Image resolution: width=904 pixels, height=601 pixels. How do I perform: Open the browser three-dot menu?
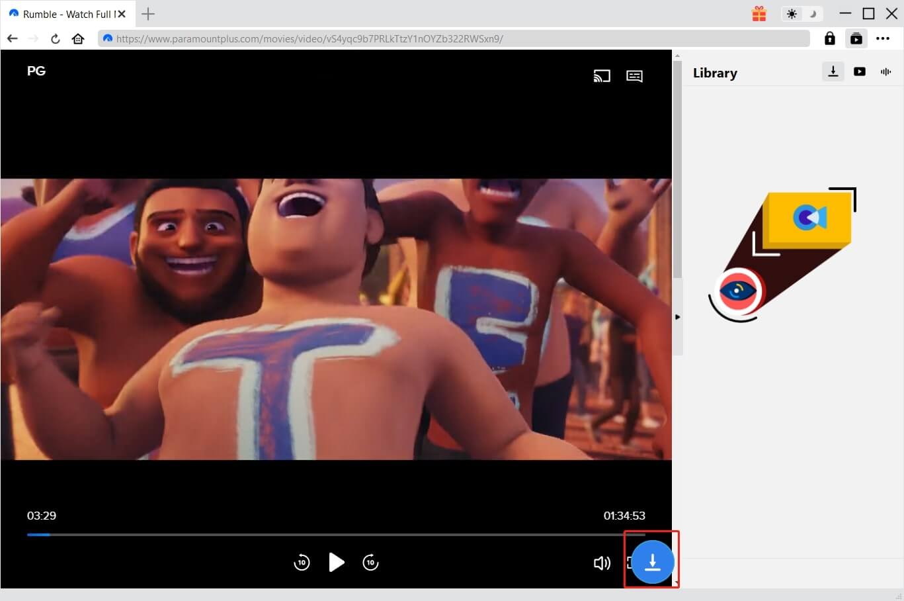(883, 38)
